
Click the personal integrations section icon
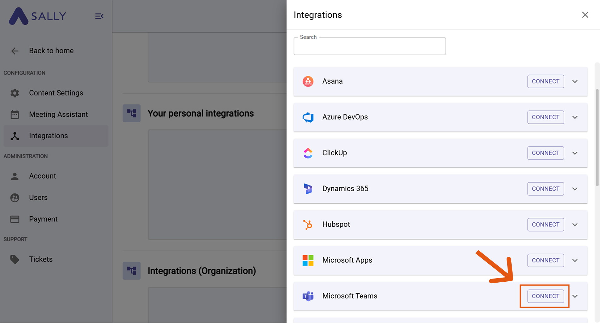(132, 113)
